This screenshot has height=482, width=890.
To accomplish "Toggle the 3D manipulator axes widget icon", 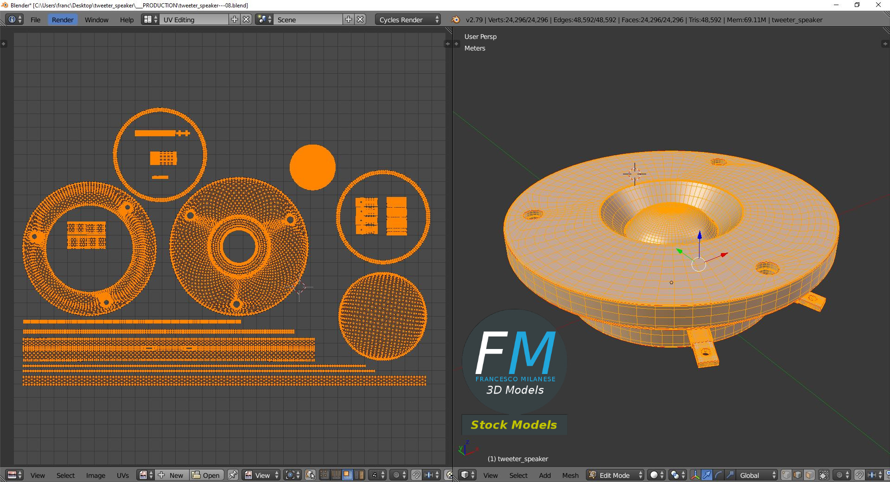I will [695, 475].
